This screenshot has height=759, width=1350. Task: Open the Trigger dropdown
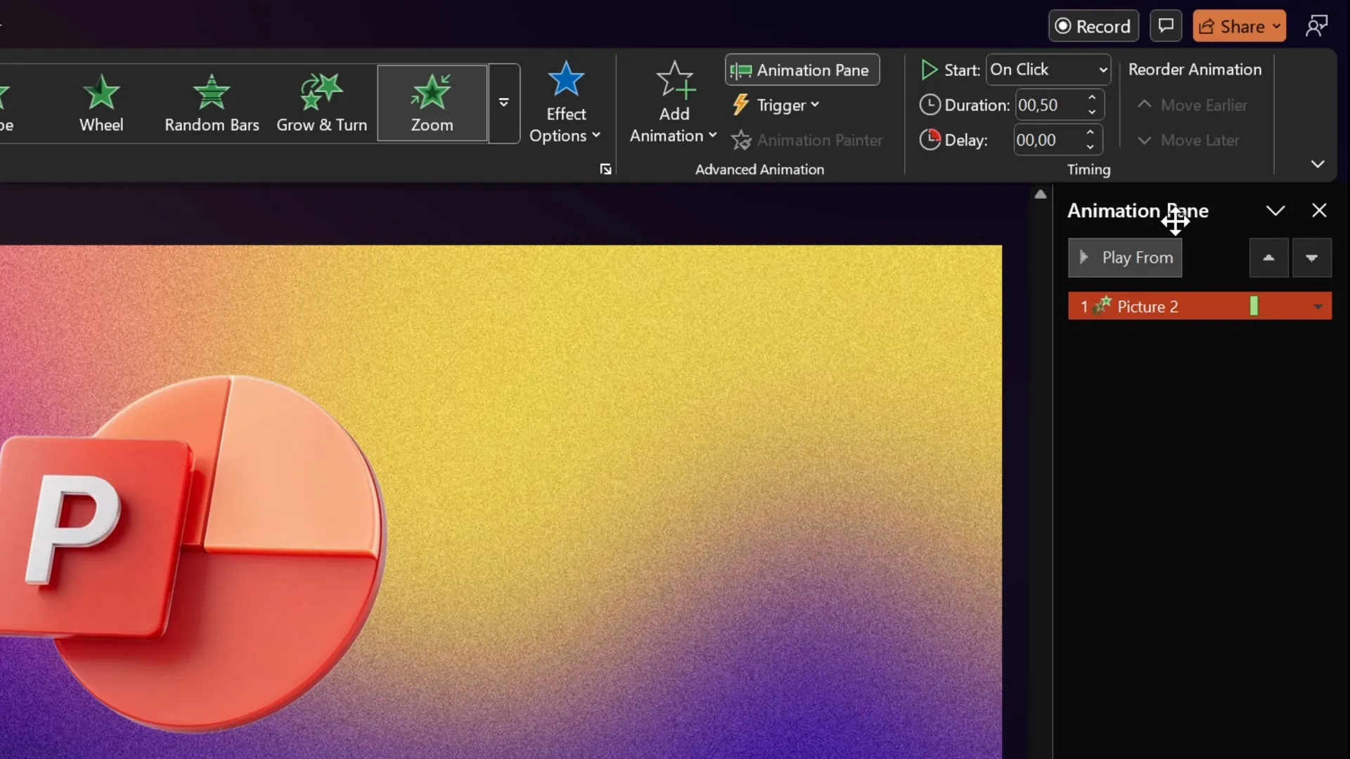(776, 105)
